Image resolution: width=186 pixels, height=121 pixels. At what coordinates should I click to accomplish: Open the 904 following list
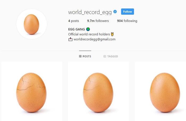pyautogui.click(x=127, y=21)
